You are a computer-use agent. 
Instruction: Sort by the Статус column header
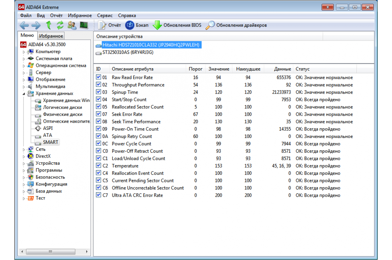(325, 69)
